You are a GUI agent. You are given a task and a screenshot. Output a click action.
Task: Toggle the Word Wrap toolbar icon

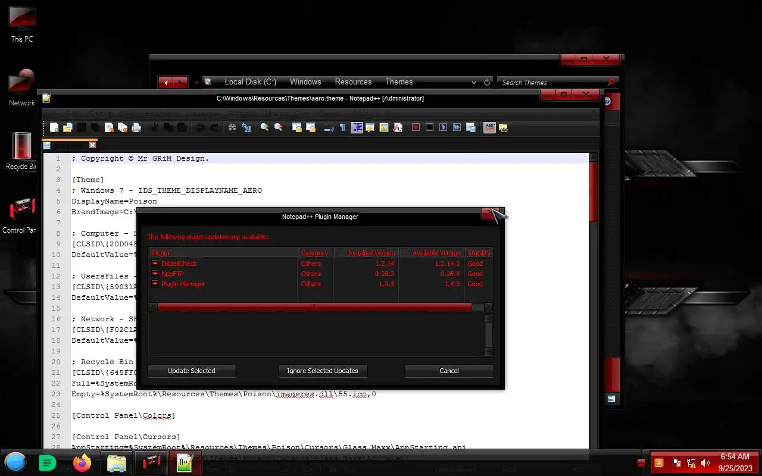pos(329,127)
